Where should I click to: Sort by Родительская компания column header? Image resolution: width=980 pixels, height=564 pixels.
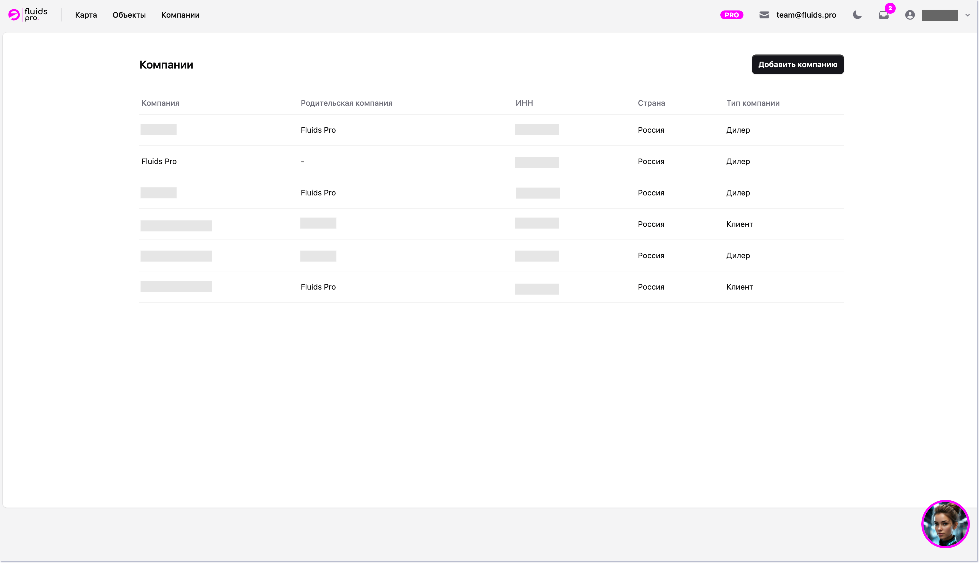pos(346,103)
